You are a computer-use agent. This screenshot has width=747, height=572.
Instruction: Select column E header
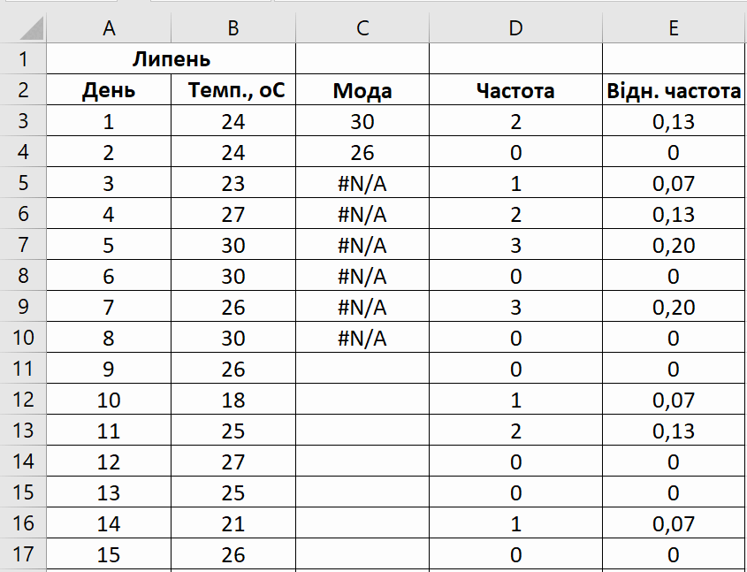tap(675, 28)
